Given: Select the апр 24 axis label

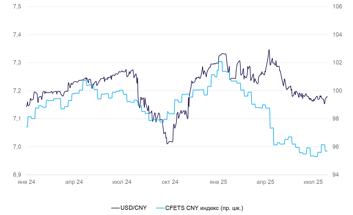Looking at the screenshot, I should pyautogui.click(x=74, y=182).
